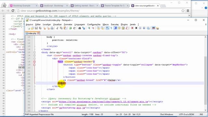The height and width of the screenshot is (117, 208).
Task: Open the Janela menu
Action: coord(133,25)
